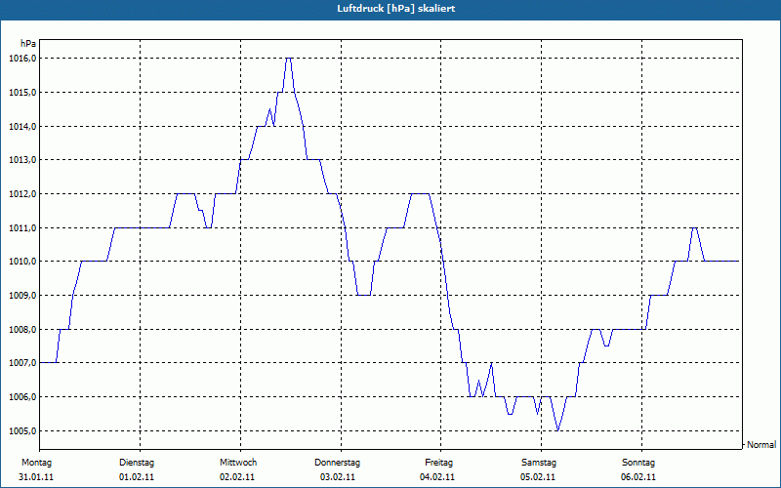Select the Freitag day label
The image size is (781, 488).
[x=438, y=463]
